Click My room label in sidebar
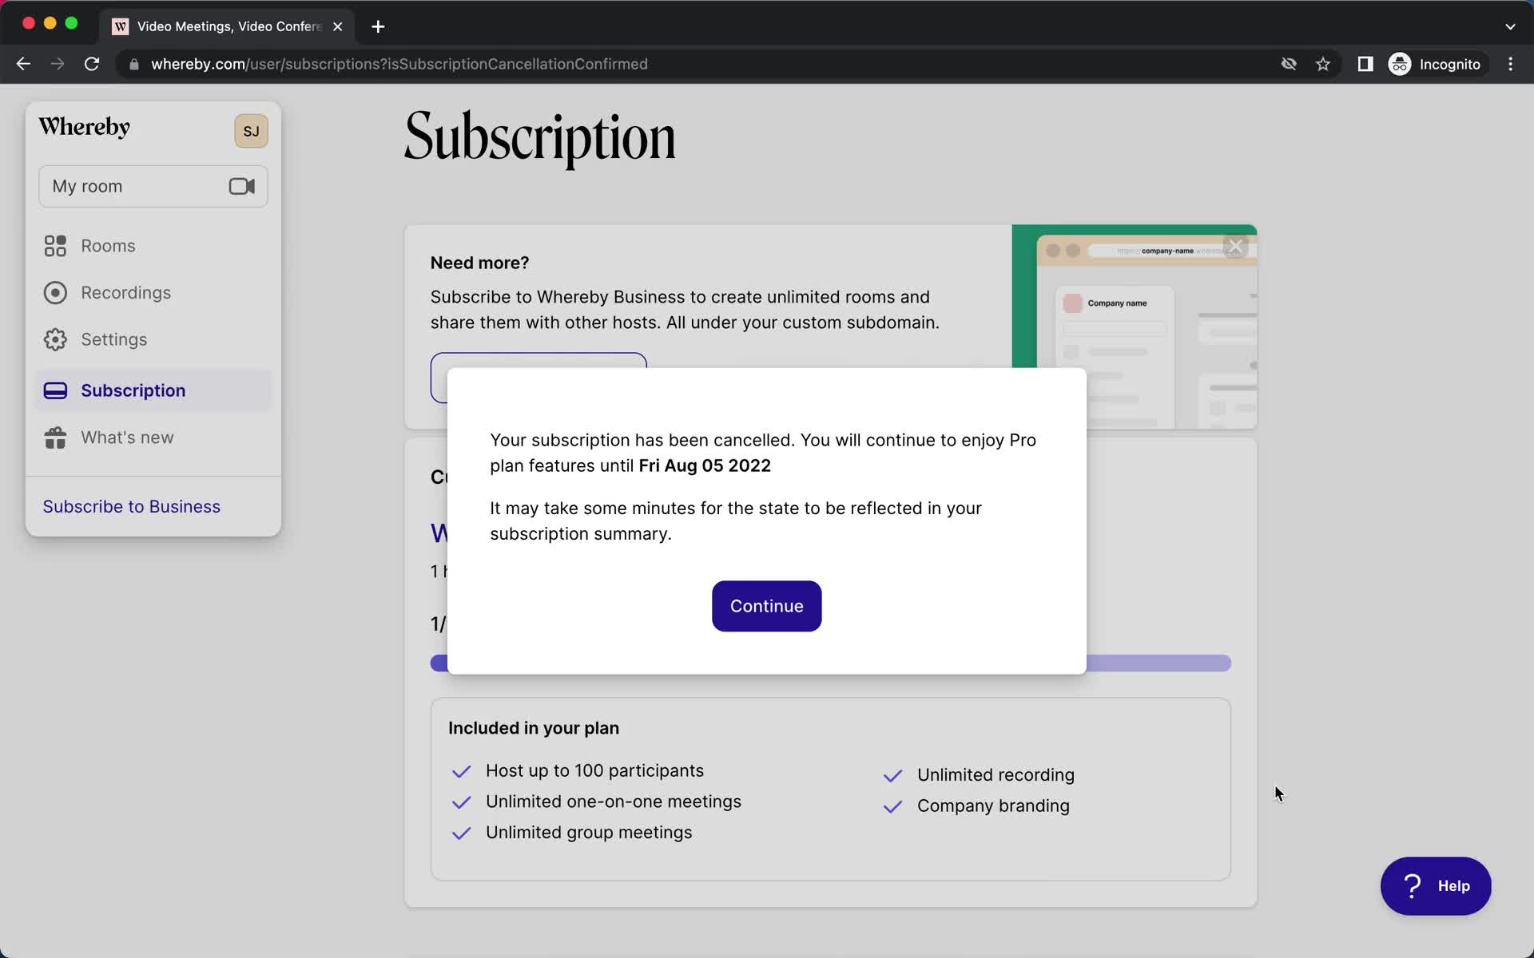The width and height of the screenshot is (1534, 958). (x=87, y=185)
